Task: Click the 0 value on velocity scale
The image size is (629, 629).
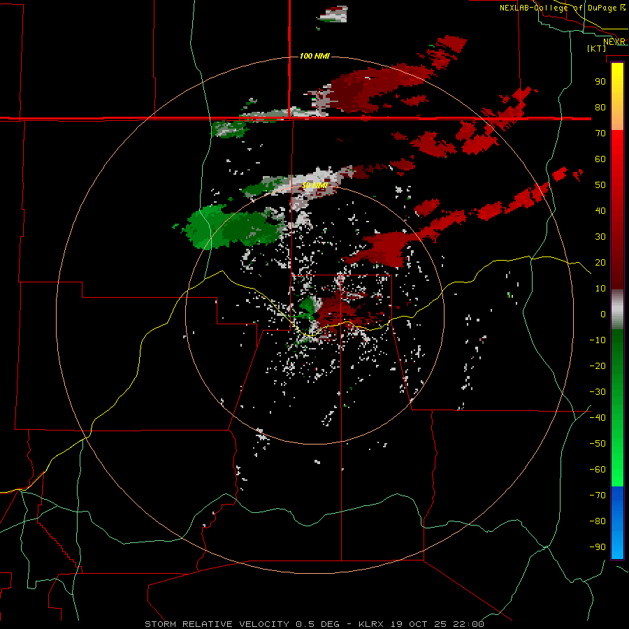Action: pos(603,314)
